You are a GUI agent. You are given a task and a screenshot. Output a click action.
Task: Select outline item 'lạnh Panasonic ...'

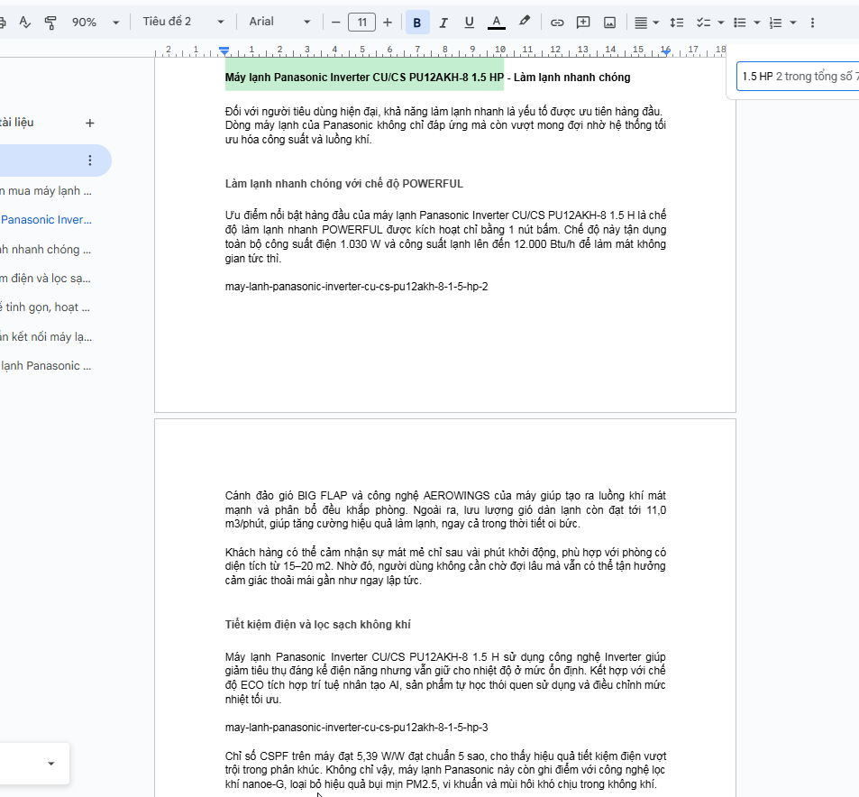pos(46,366)
